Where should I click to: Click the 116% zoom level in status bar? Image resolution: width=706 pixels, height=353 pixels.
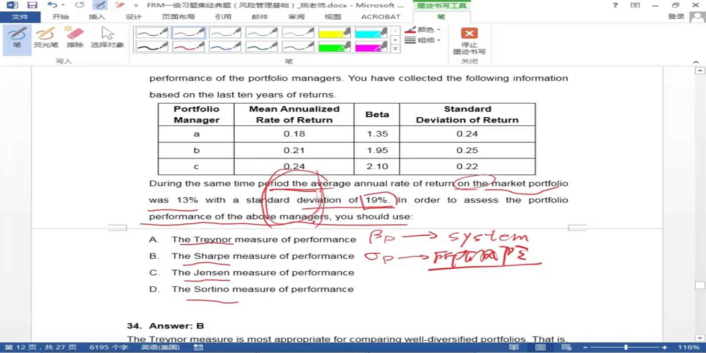point(689,347)
